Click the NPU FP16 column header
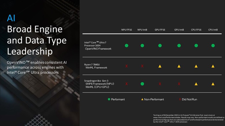225x126 pixels. (x=127, y=30)
